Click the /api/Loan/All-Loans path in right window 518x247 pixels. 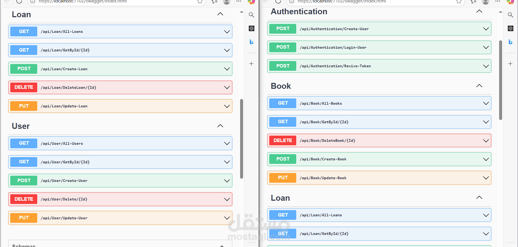[x=321, y=215]
